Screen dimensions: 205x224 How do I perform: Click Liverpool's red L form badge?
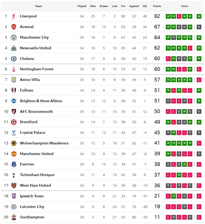coord(179,16)
